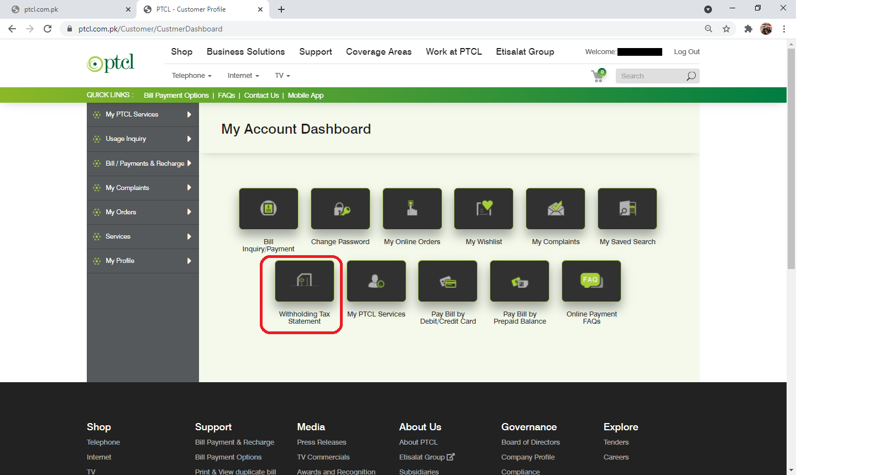This screenshot has height=475, width=880.
Task: Open footer Etisalat Group link
Action: [427, 457]
